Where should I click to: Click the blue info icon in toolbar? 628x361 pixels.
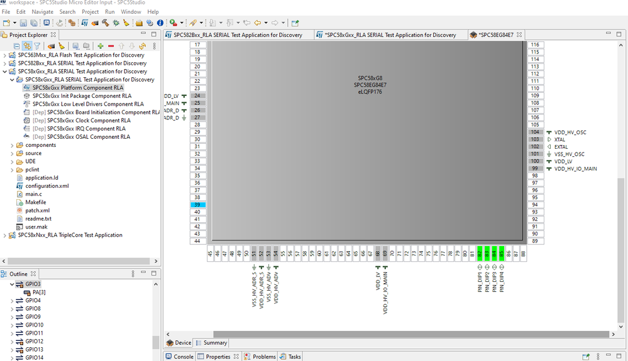pyautogui.click(x=160, y=23)
